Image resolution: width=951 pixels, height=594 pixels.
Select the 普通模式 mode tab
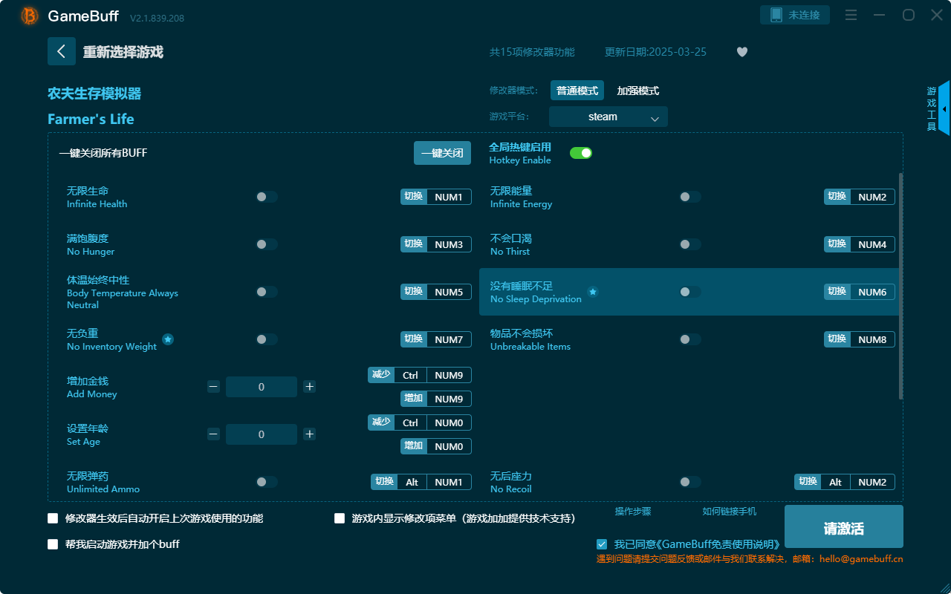coord(577,90)
